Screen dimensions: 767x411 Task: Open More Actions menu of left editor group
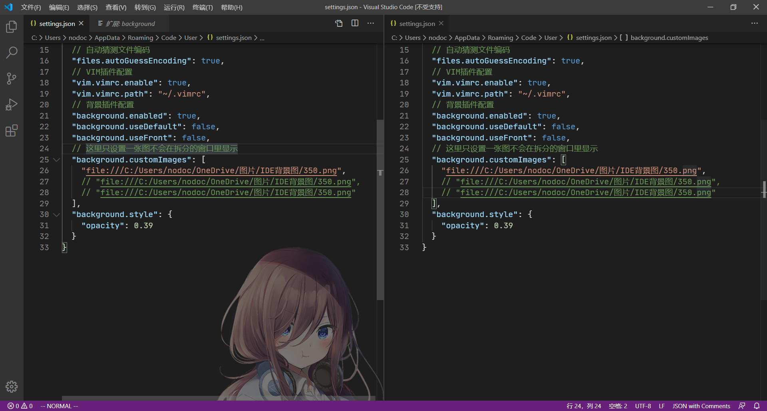pyautogui.click(x=371, y=23)
